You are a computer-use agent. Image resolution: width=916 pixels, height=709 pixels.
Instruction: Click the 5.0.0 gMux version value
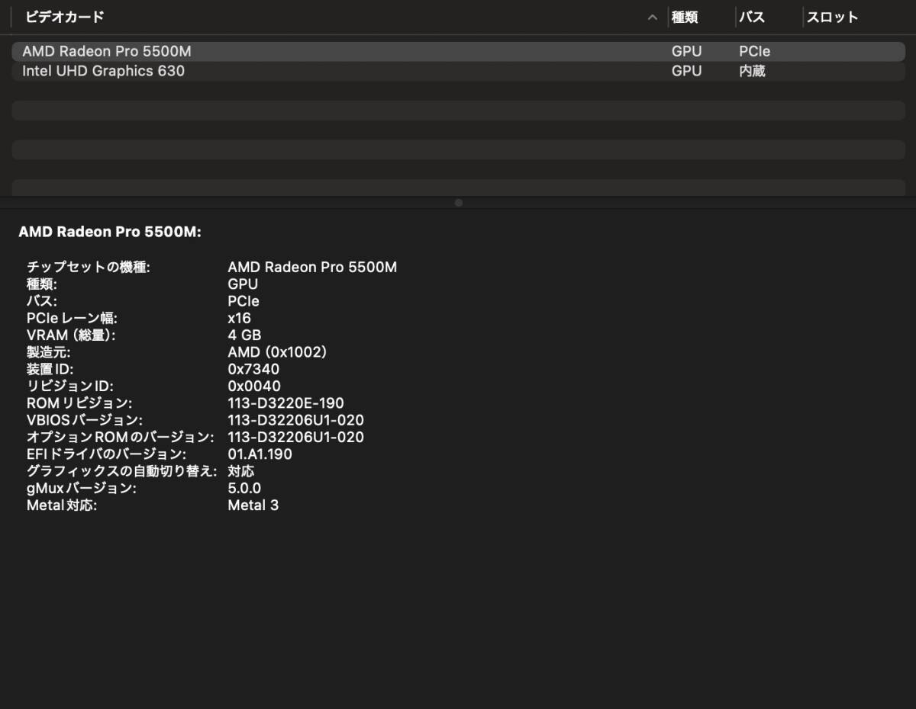pyautogui.click(x=244, y=488)
